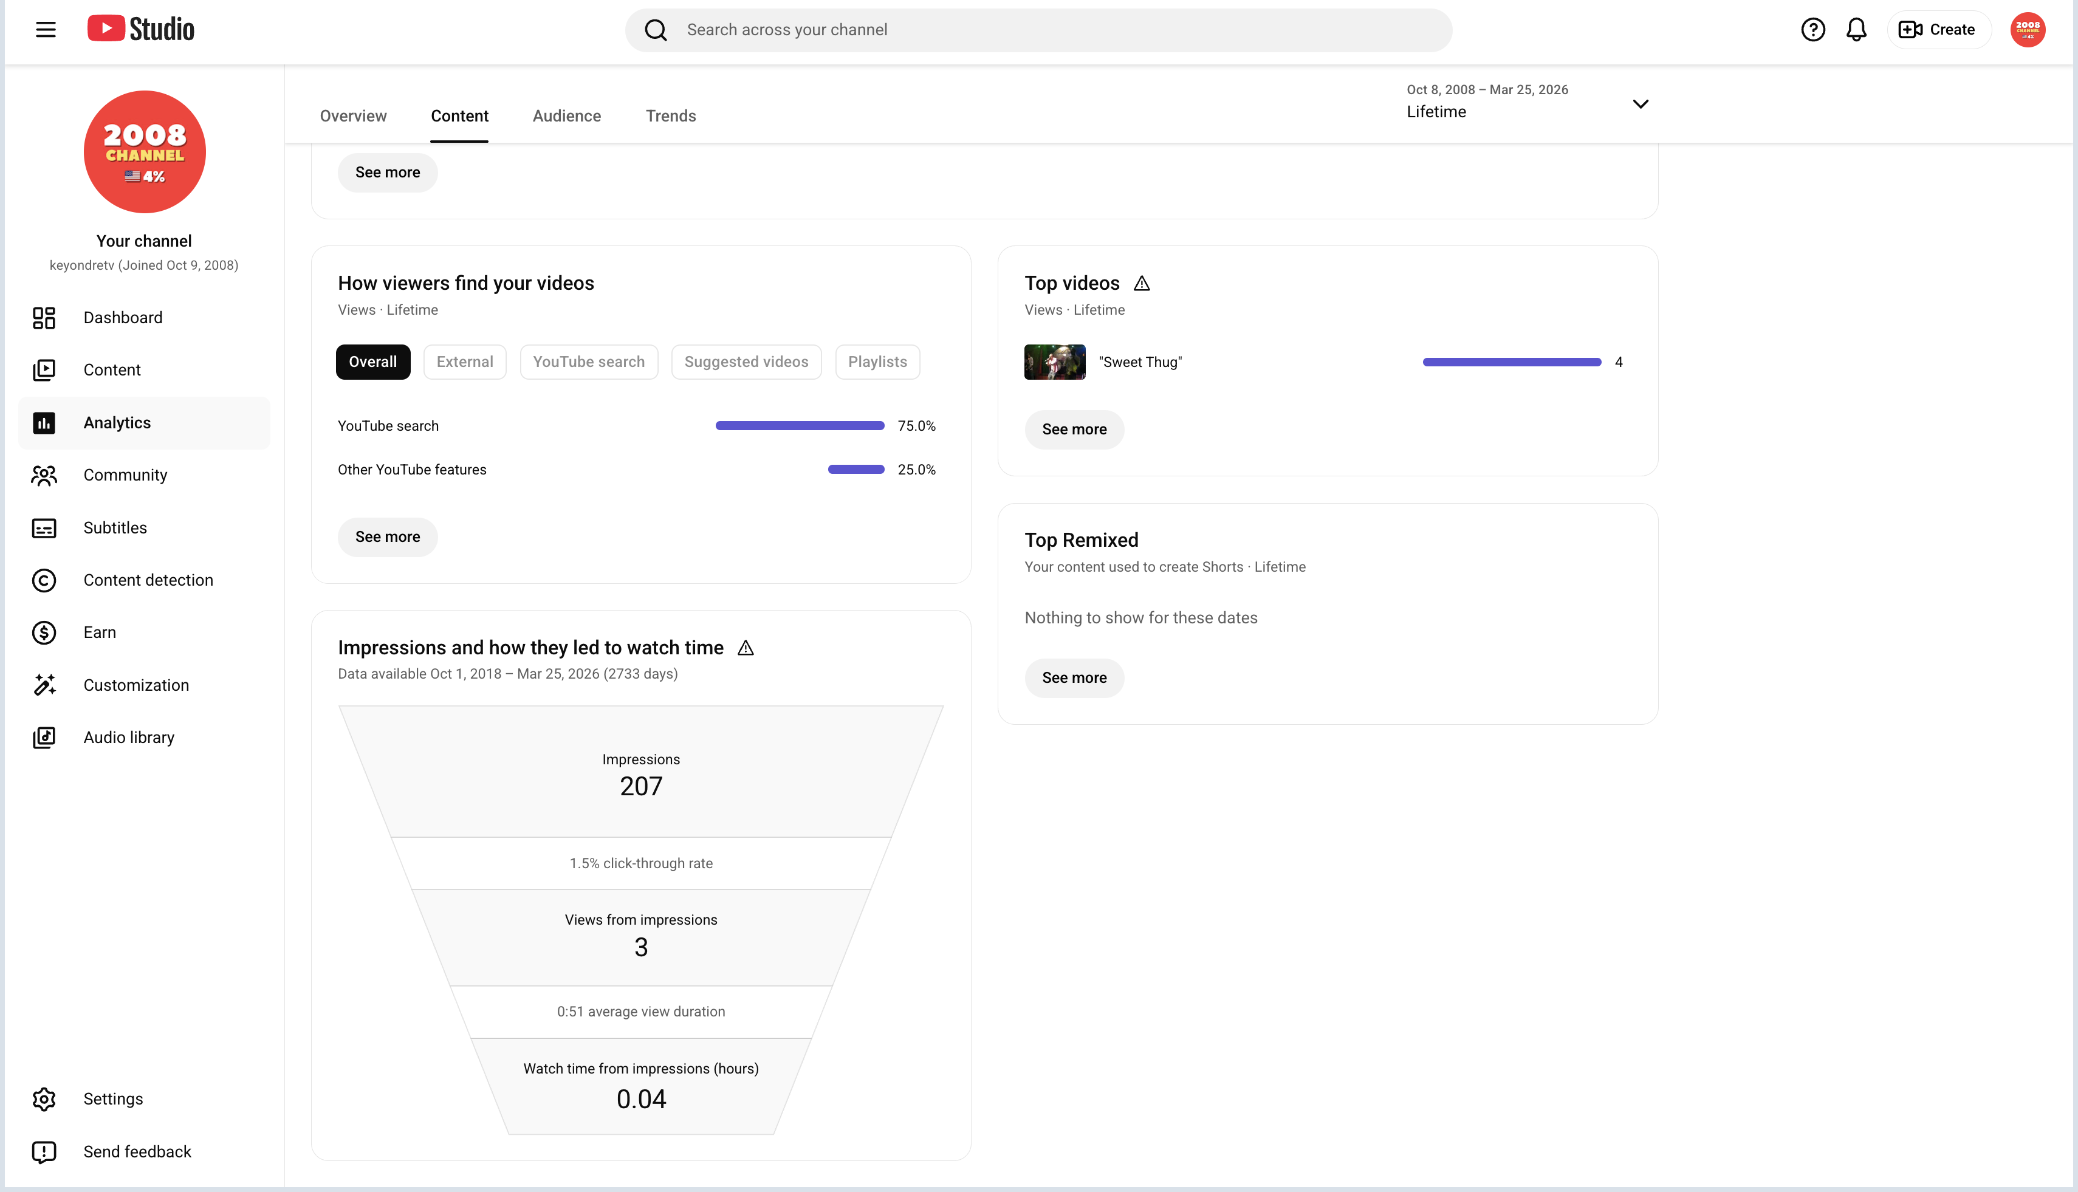The width and height of the screenshot is (2078, 1192).
Task: Select the Suggested videos filter chip
Action: [x=746, y=362]
